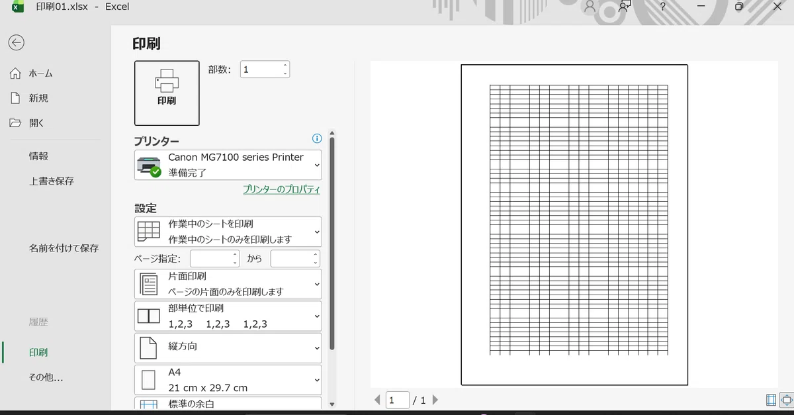794x415 pixels.
Task: Click the back arrow to exit Backstage
Action: (16, 43)
